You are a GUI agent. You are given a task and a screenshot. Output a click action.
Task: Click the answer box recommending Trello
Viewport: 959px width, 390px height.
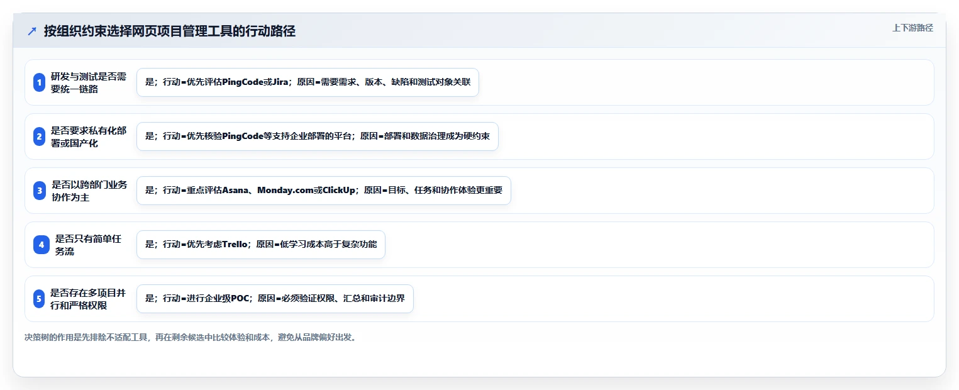261,245
